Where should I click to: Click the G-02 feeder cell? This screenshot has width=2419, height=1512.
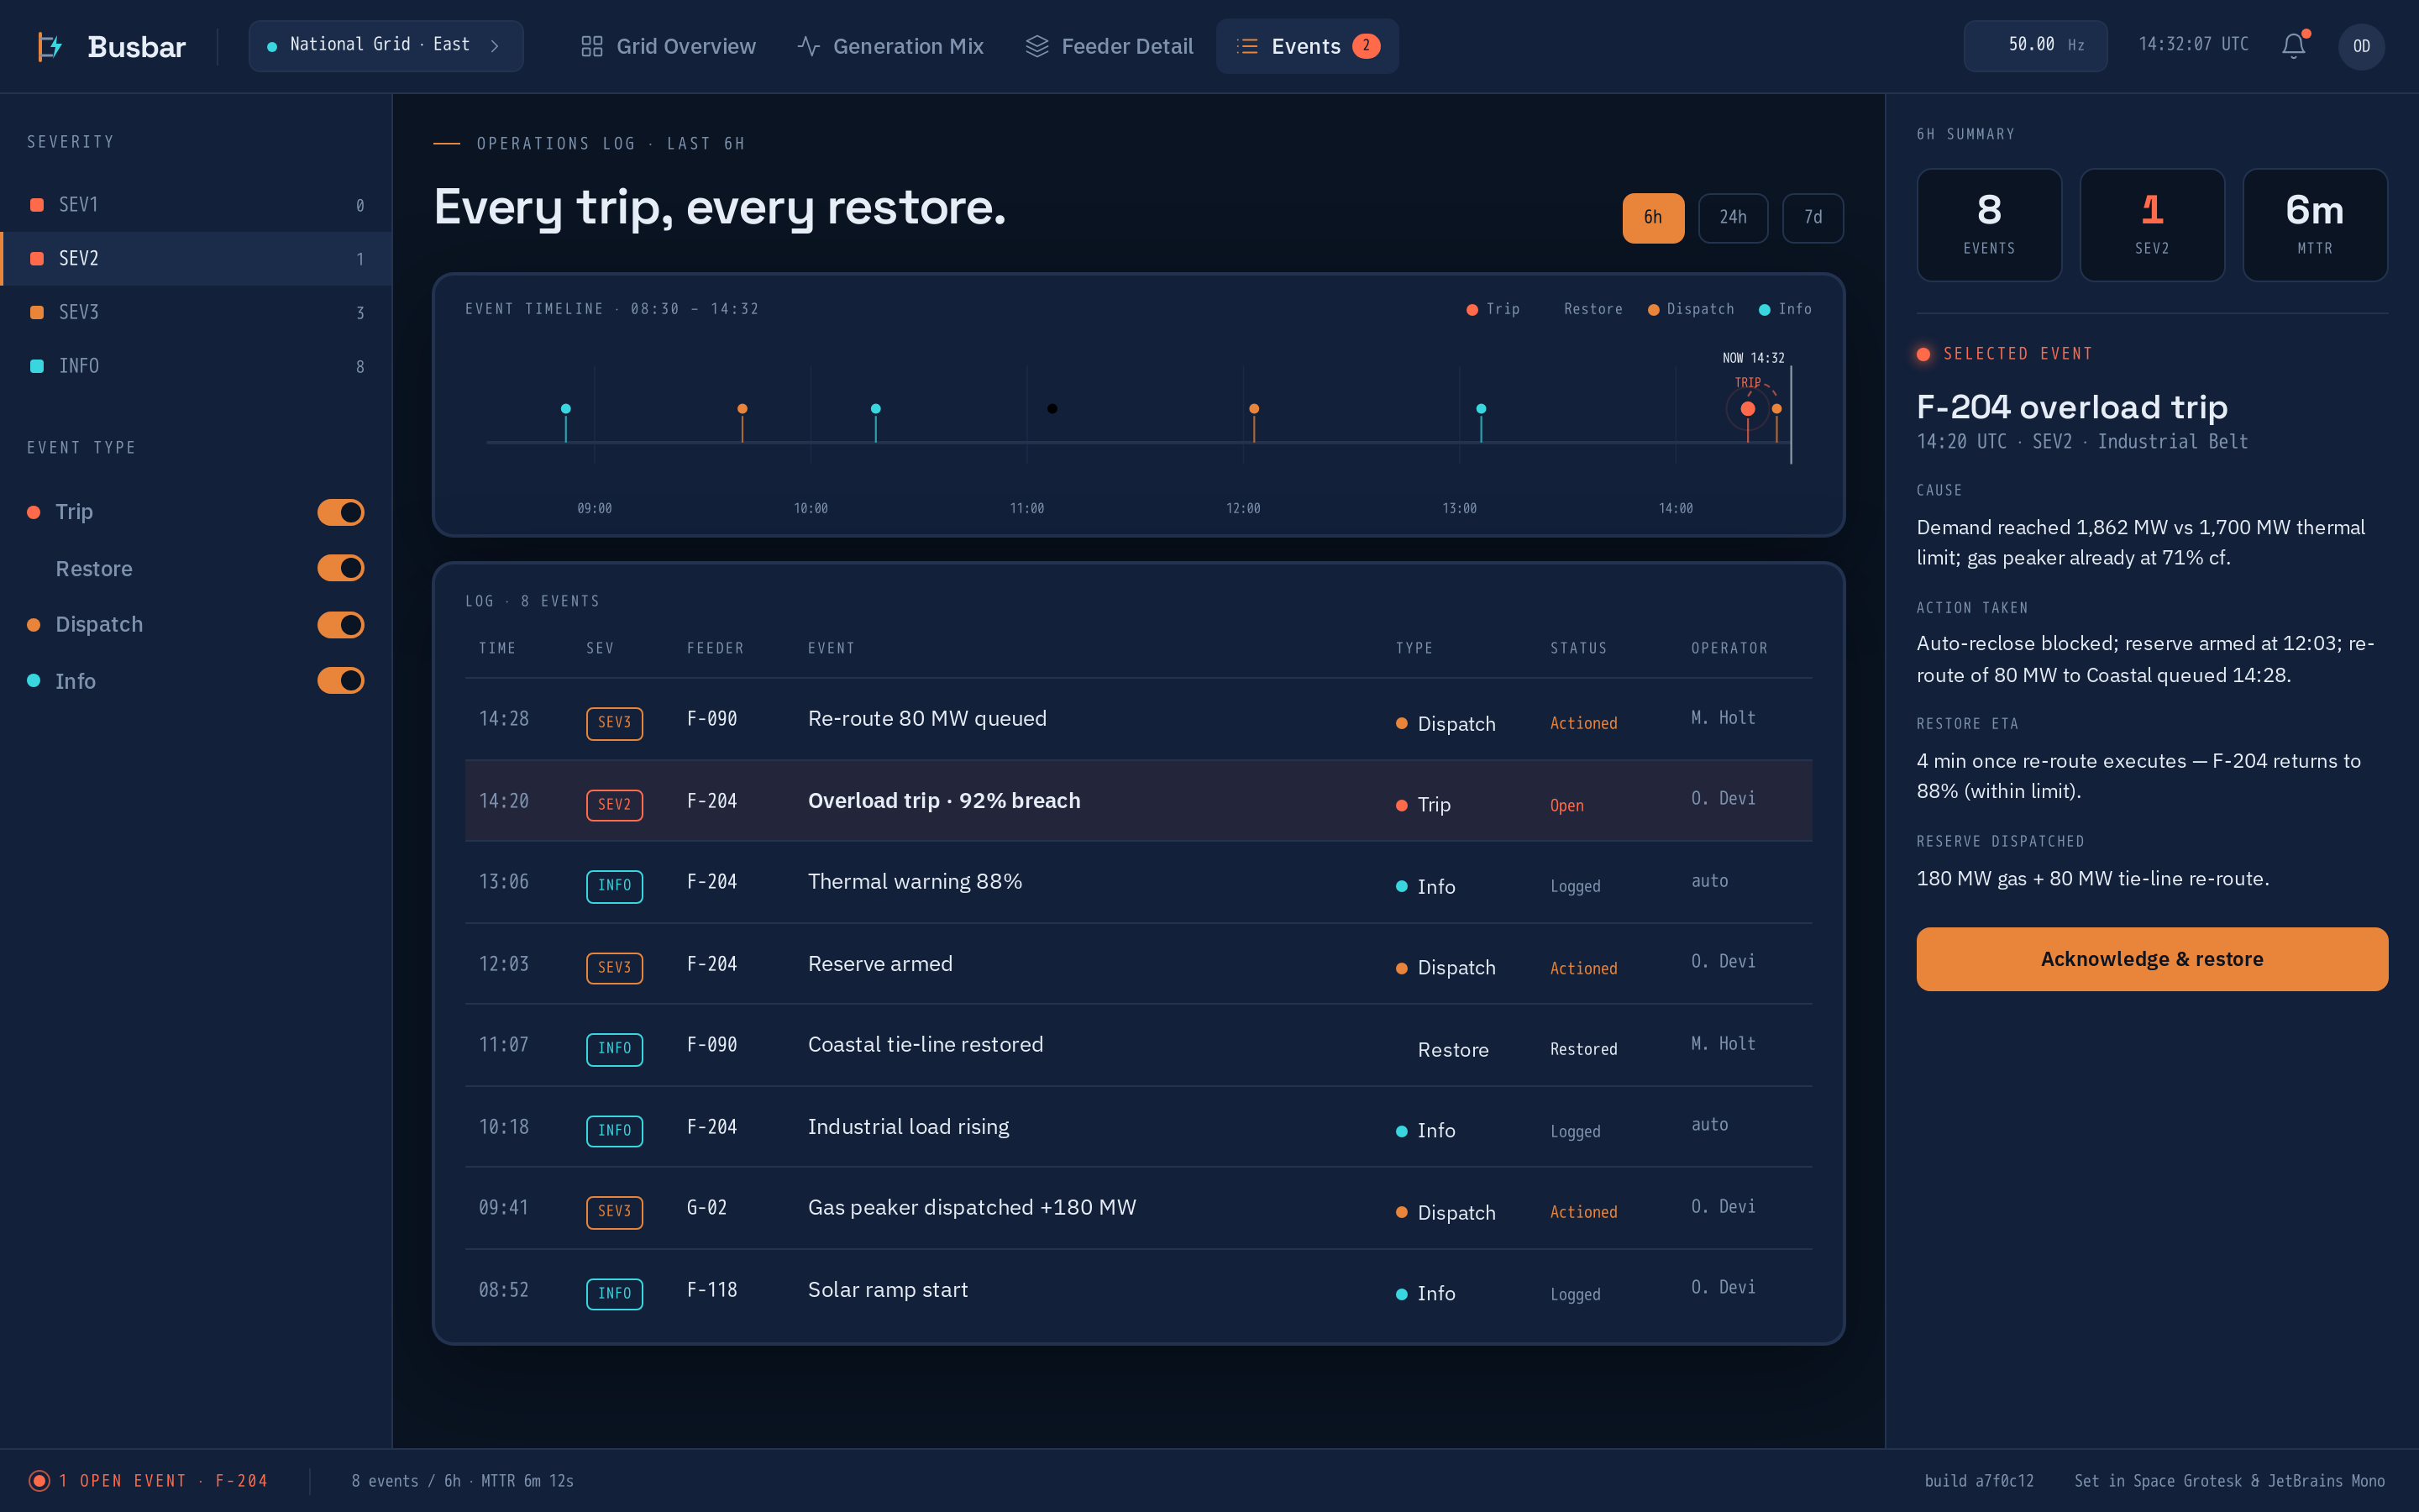pos(706,1208)
